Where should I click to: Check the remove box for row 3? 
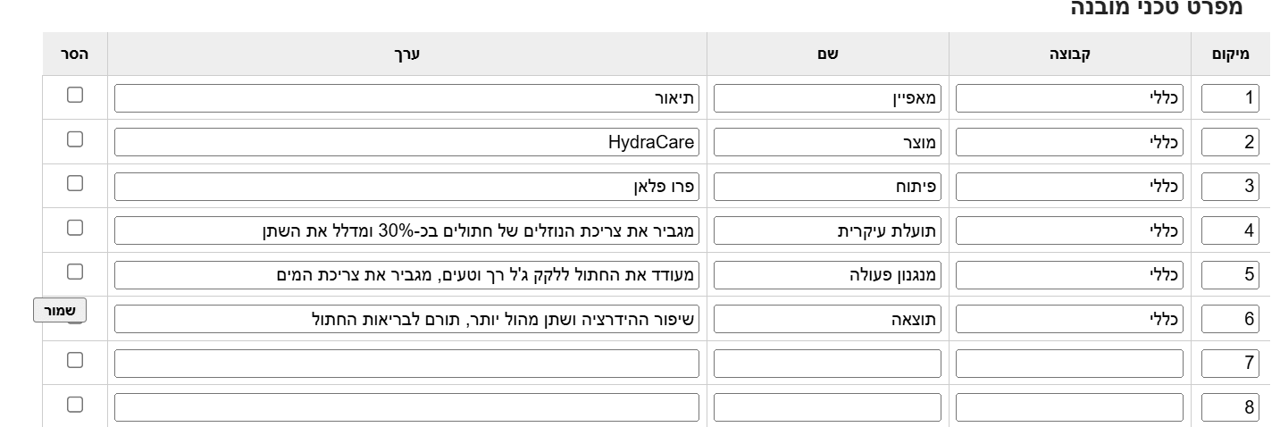click(x=75, y=183)
